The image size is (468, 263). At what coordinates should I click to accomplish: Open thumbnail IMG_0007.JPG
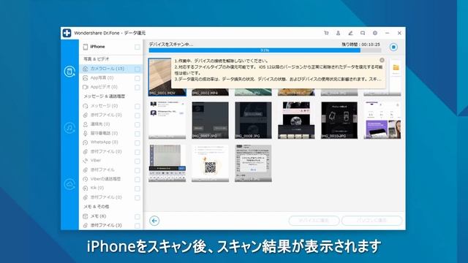tap(210, 120)
